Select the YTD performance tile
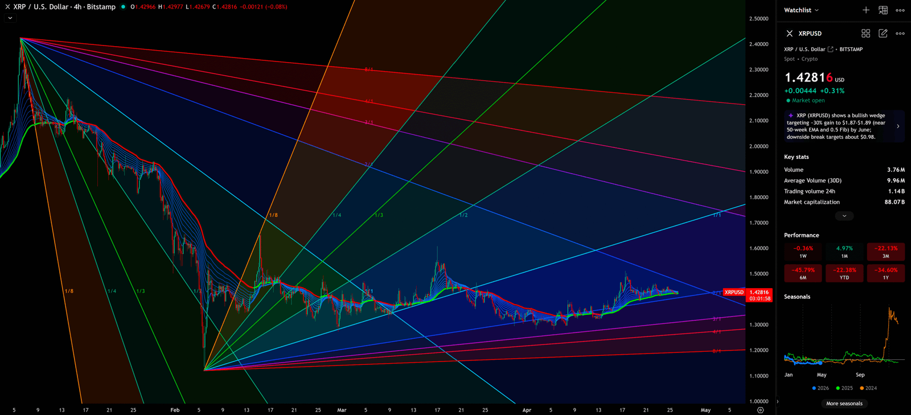This screenshot has width=911, height=415. coord(844,273)
